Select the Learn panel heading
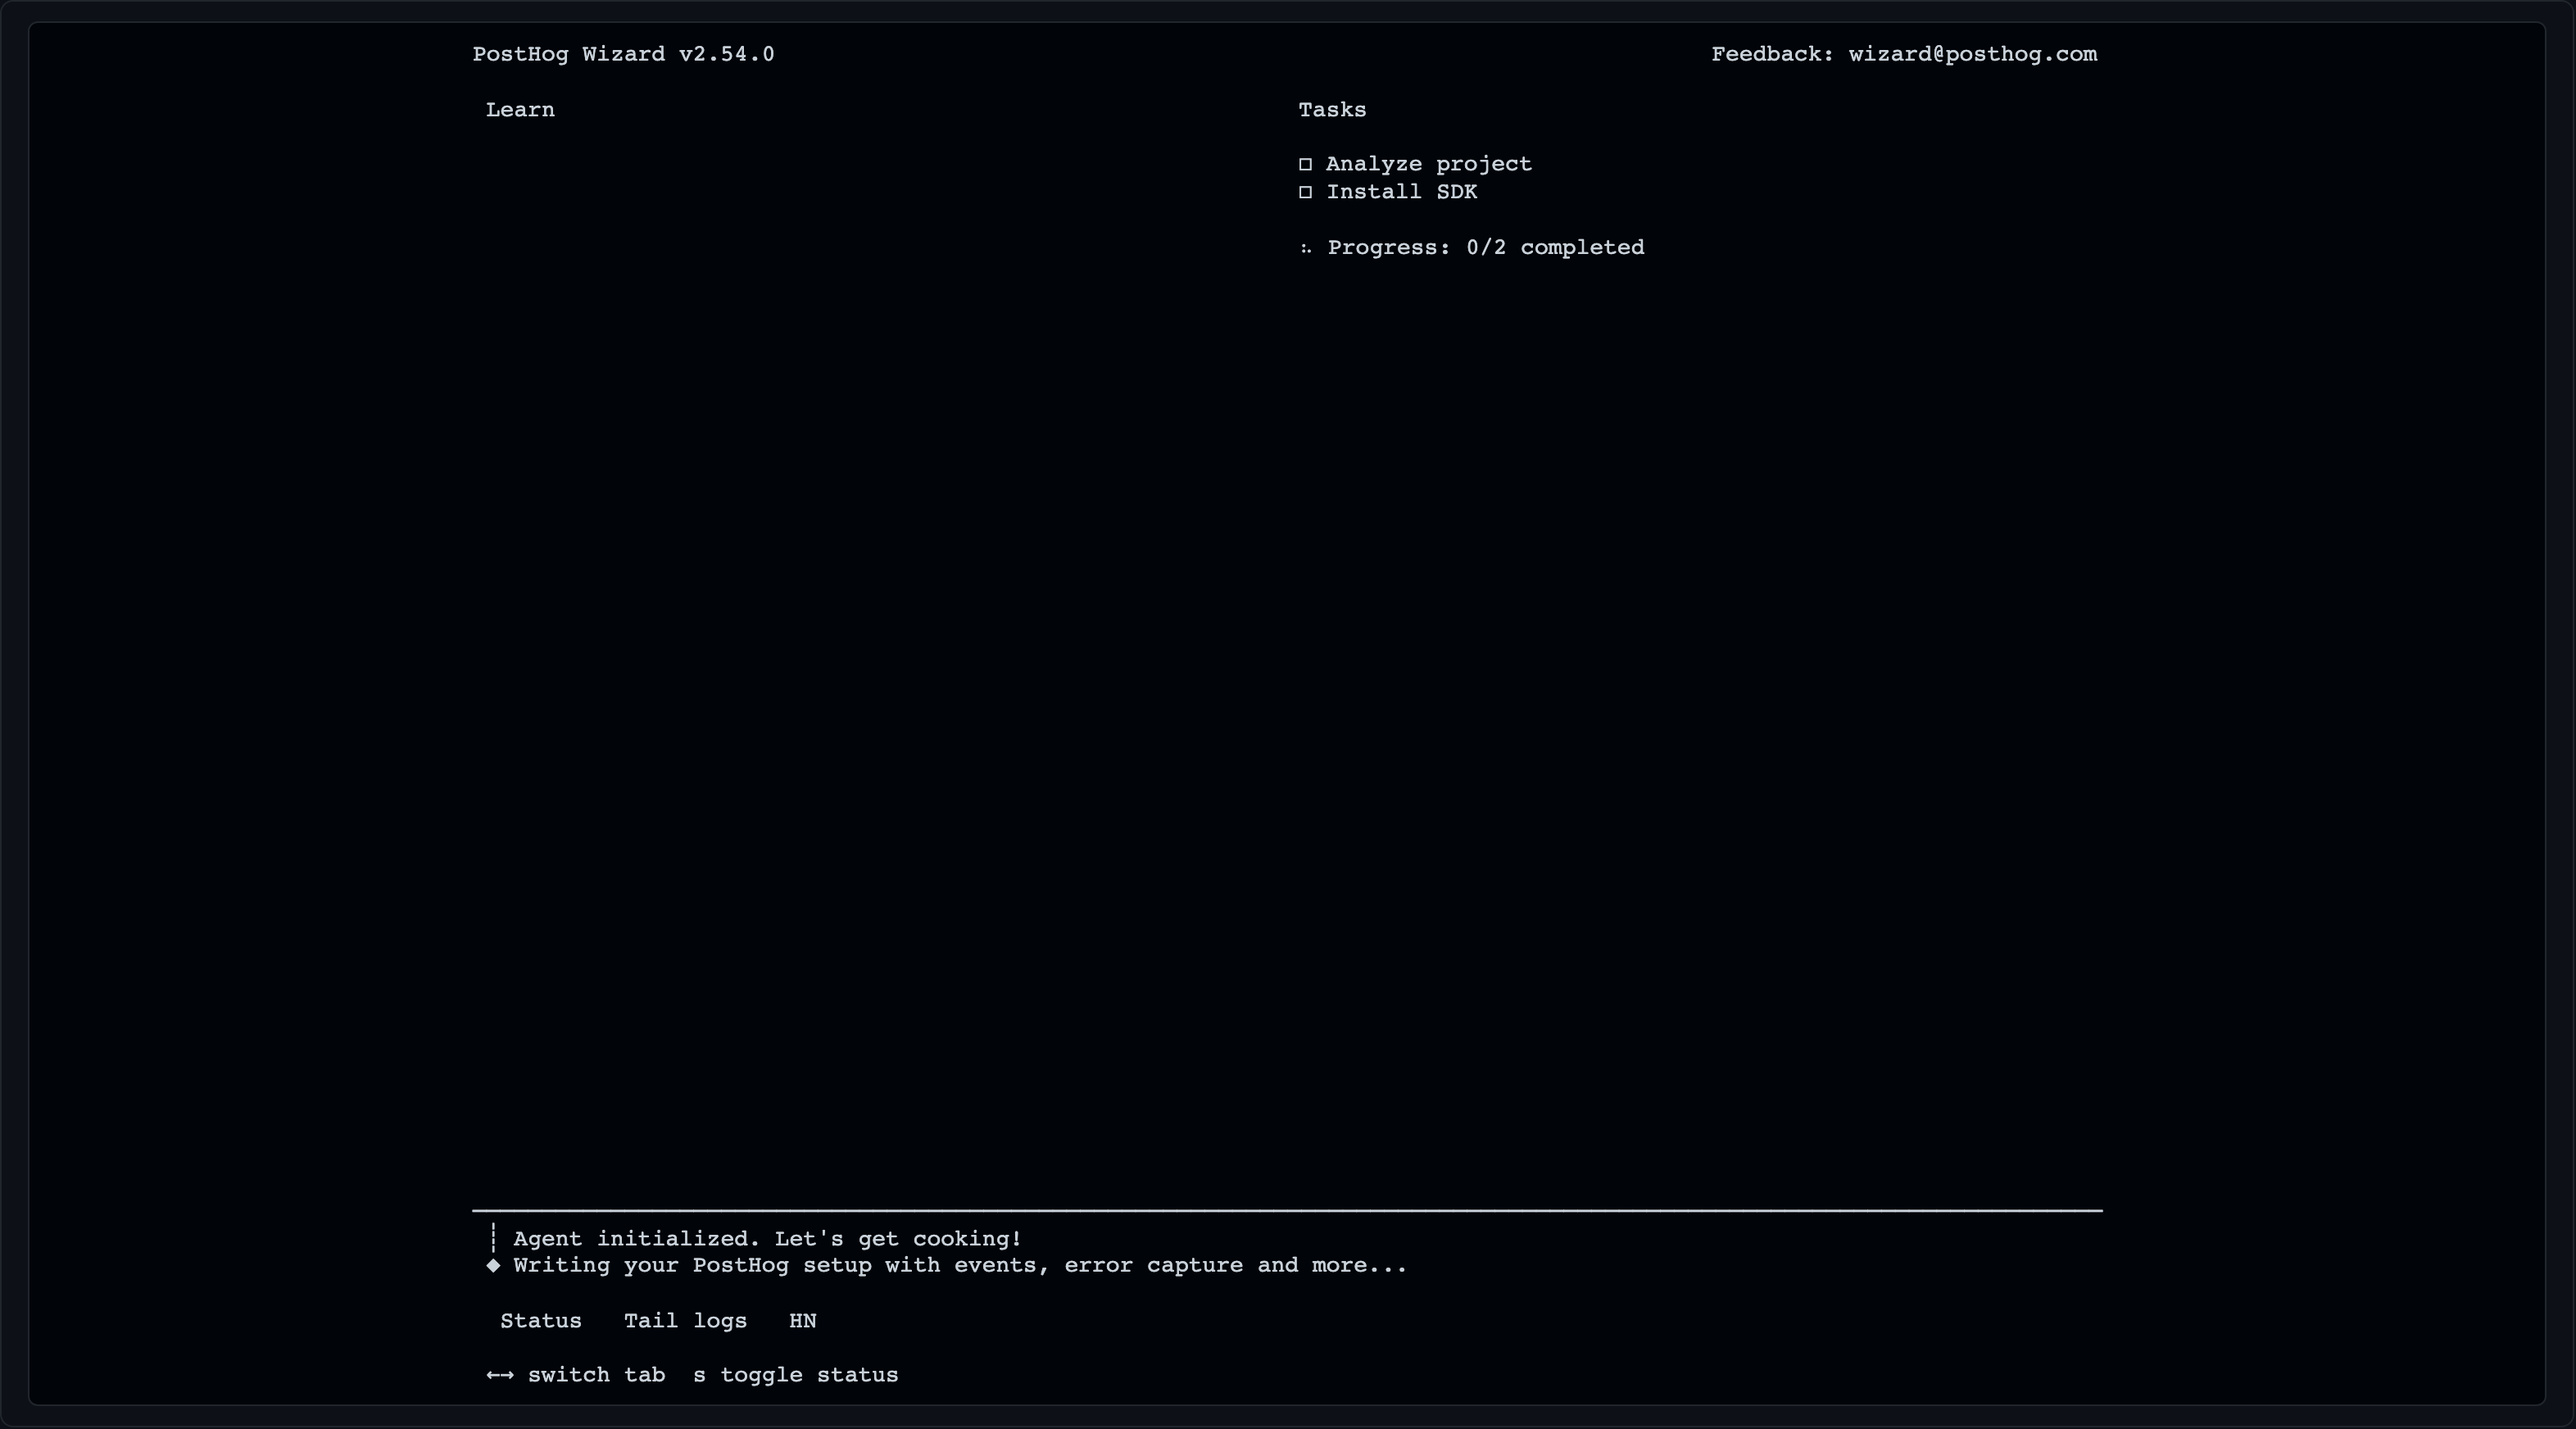 pos(520,110)
